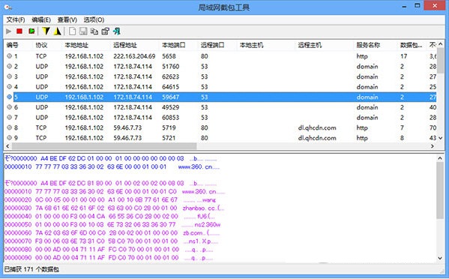Viewport: 449px width, 279px height.
Task: Maximize the 局域网截包工具 window
Action: tap(418, 6)
